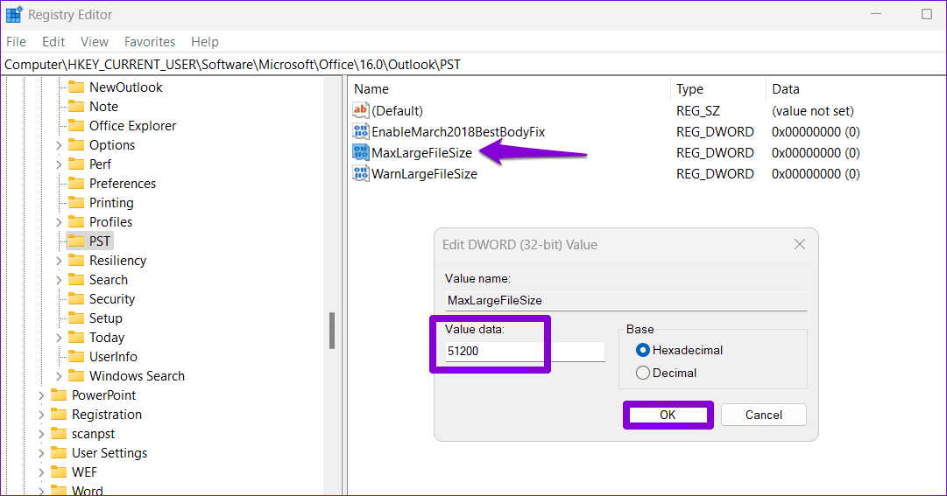This screenshot has width=947, height=496.
Task: Click Cancel in the Edit DWORD dialog
Action: click(763, 415)
